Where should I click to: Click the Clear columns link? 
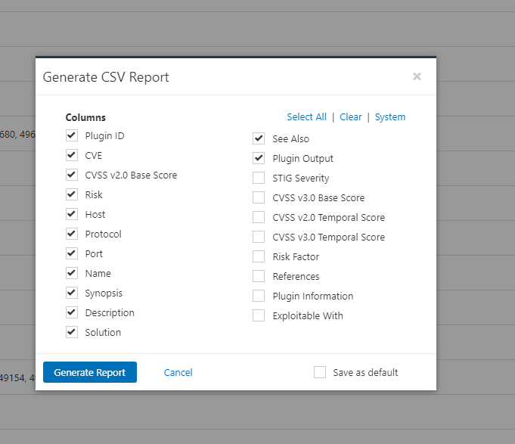350,117
